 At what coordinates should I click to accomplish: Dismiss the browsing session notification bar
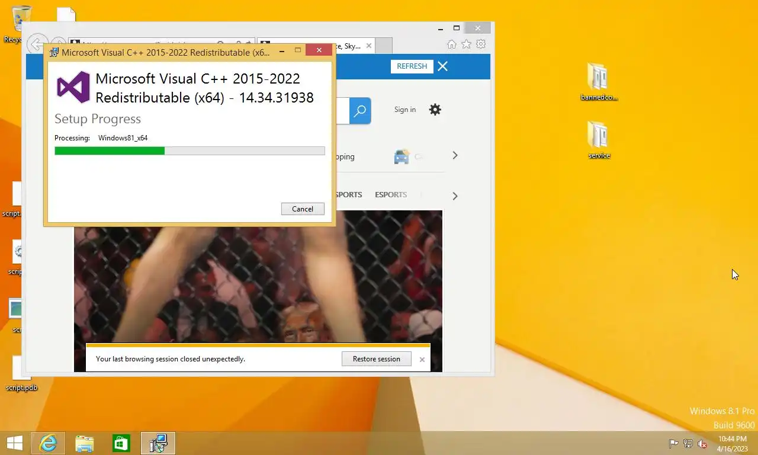422,359
